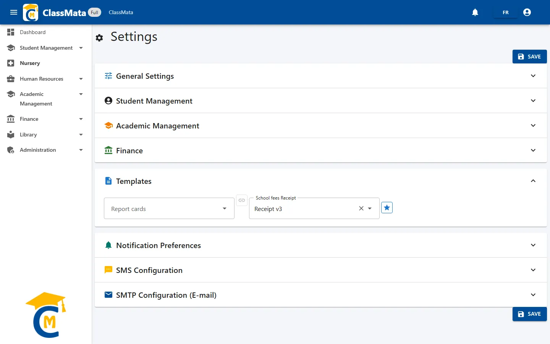Open the notifications bell
Image resolution: width=550 pixels, height=344 pixels.
coord(475,12)
